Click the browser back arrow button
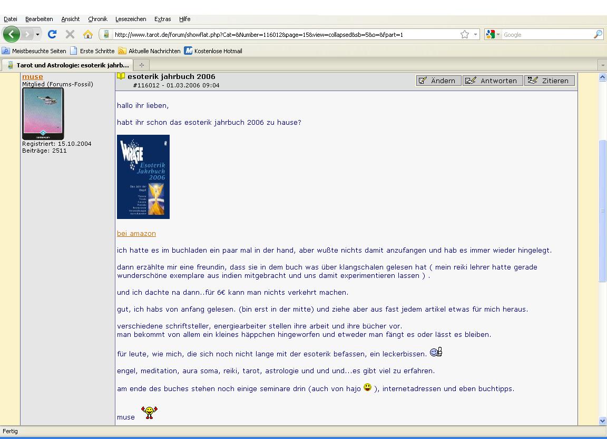 (11, 35)
